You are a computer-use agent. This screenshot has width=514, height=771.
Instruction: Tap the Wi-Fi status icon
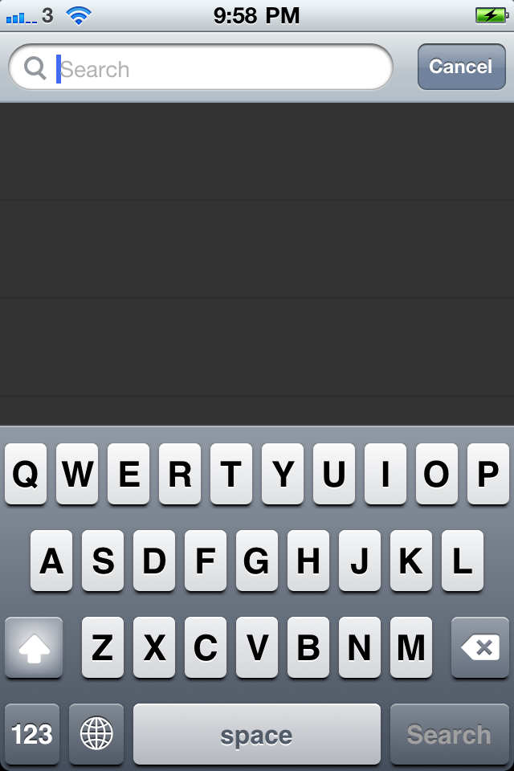point(79,16)
